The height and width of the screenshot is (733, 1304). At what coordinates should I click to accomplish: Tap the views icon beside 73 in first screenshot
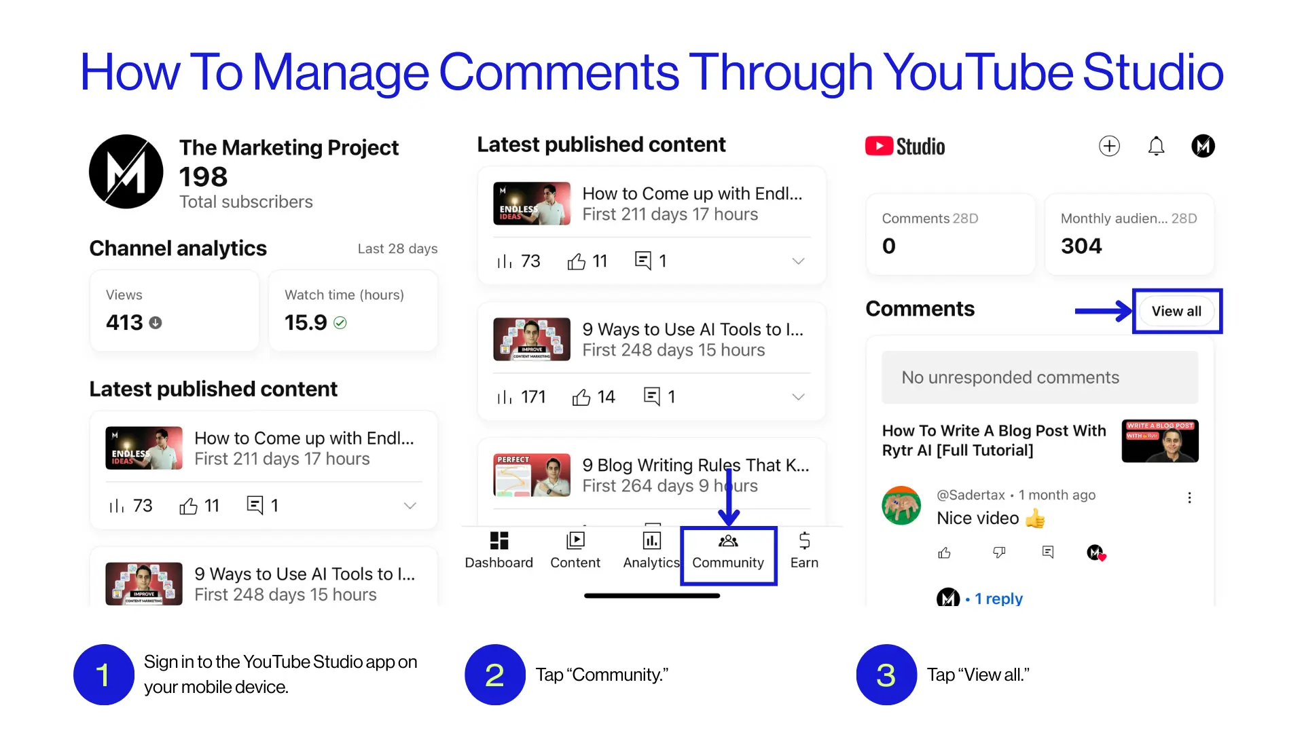click(117, 506)
